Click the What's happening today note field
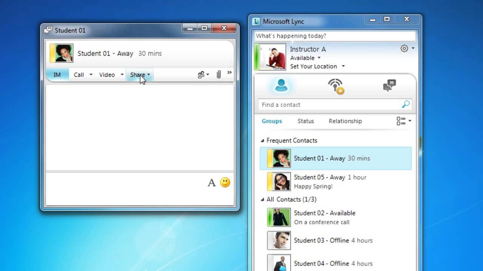483x271 pixels. tap(335, 36)
